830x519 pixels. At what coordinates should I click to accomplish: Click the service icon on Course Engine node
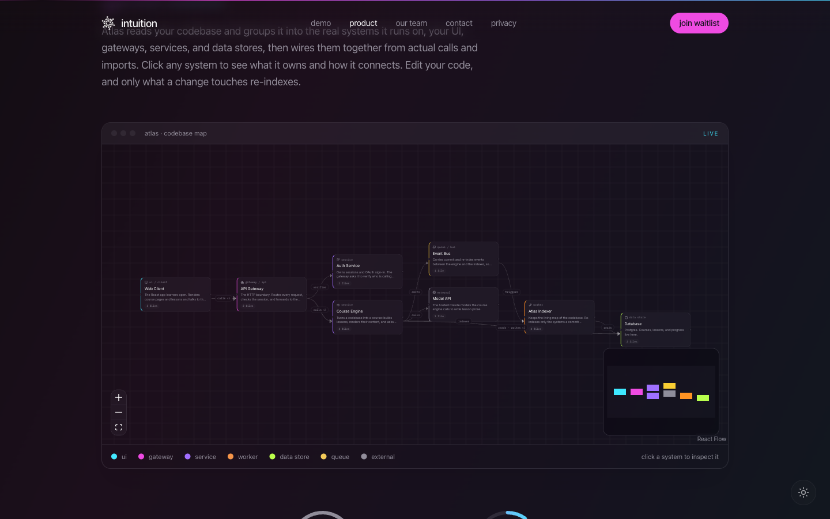[x=338, y=305]
